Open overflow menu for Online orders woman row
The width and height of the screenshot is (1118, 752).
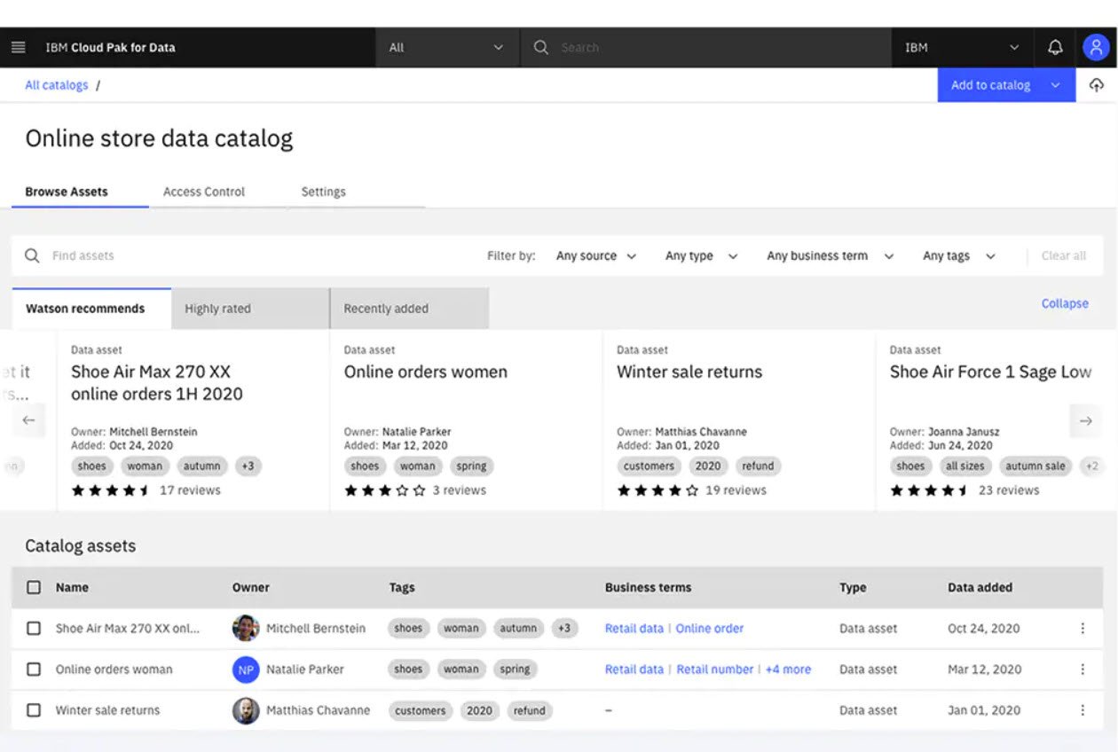1083,670
